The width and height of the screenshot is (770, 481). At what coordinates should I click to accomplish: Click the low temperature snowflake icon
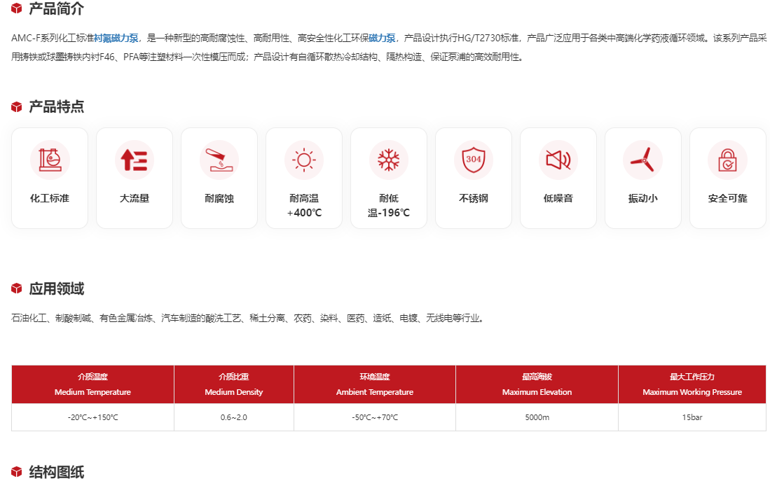pos(389,160)
